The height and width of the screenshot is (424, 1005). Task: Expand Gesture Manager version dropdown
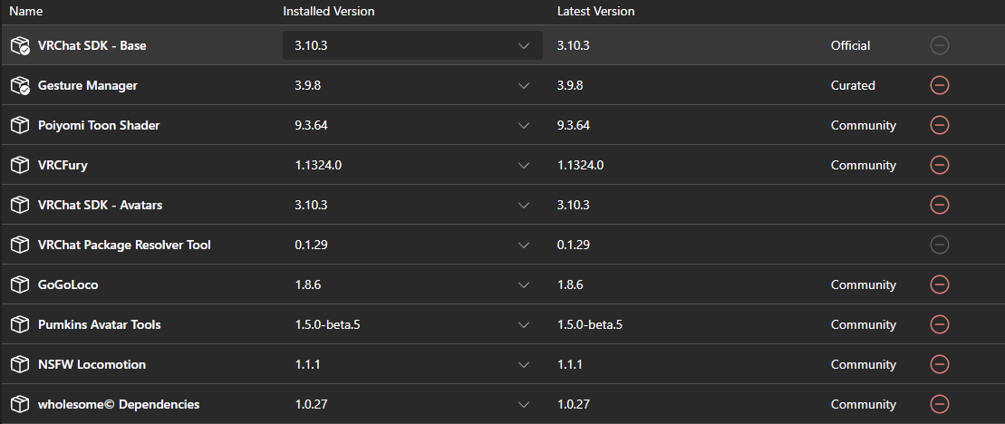412,85
